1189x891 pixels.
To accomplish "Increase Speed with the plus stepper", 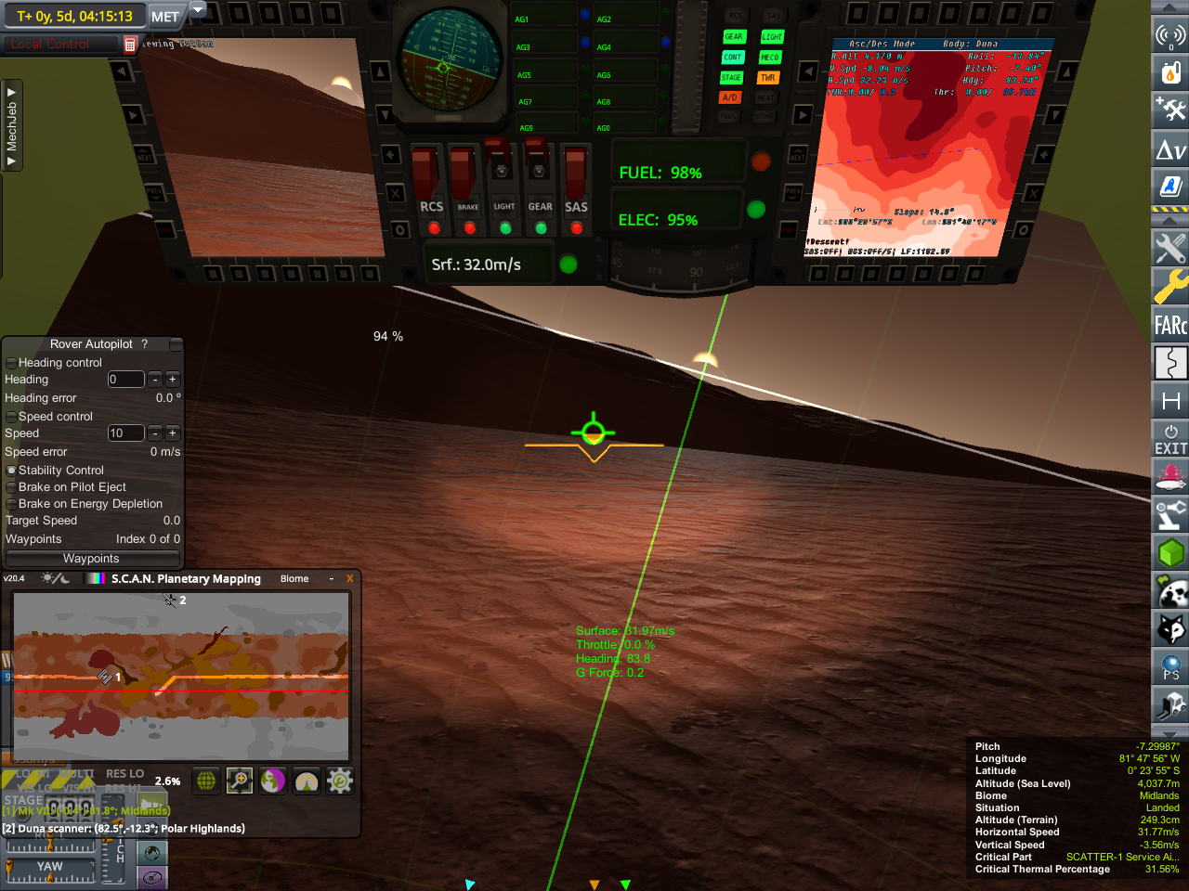I will [x=173, y=433].
